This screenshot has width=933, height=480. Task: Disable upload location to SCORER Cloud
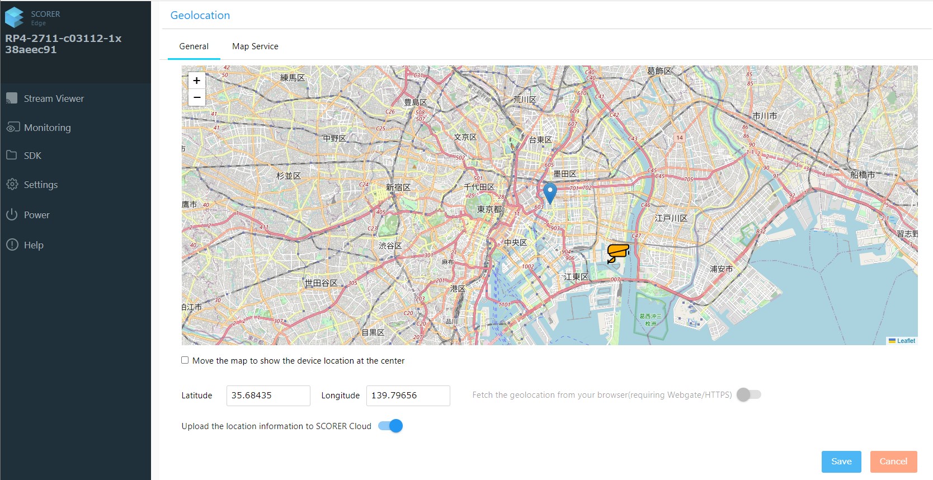pos(390,426)
